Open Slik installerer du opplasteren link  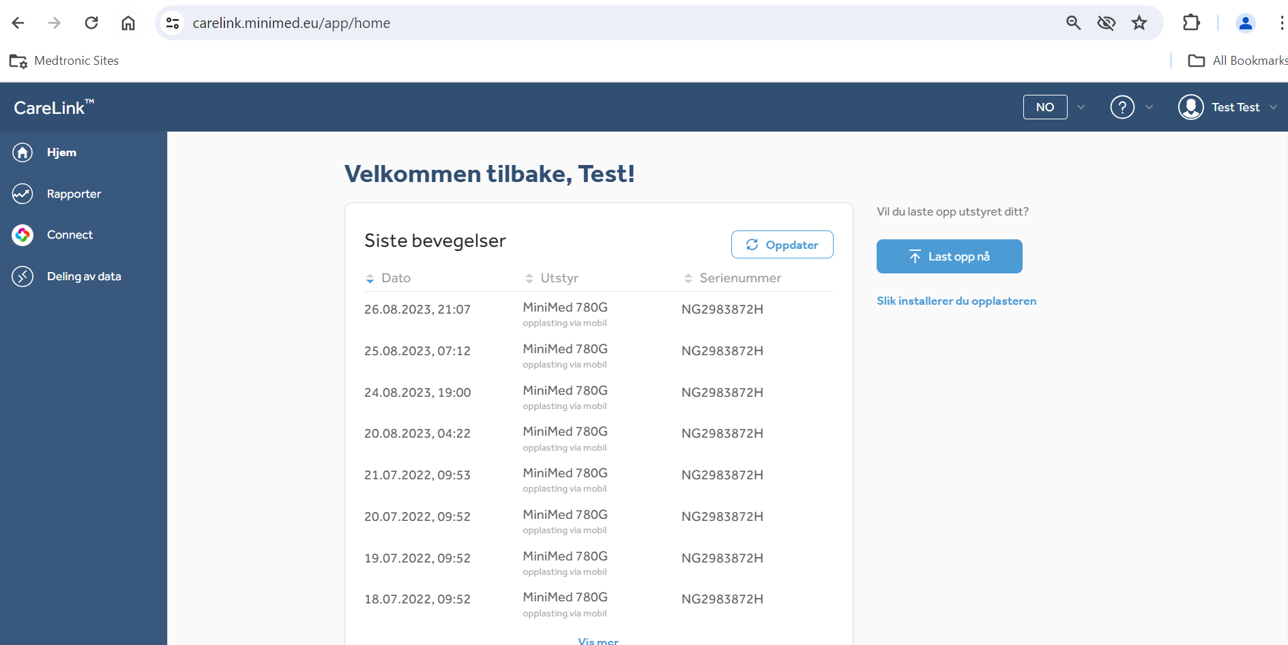point(956,301)
